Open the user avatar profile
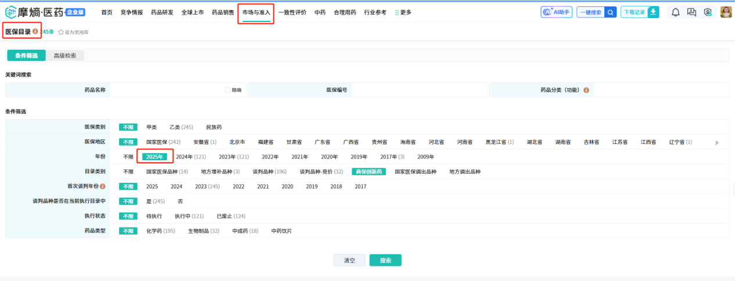Screen dimensions: 735x281 [x=726, y=12]
